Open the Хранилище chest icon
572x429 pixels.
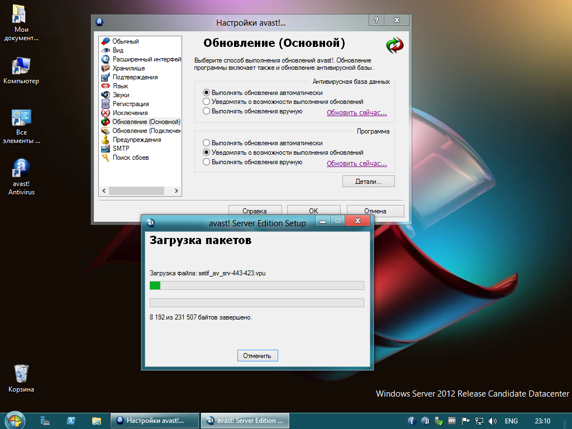click(x=106, y=68)
